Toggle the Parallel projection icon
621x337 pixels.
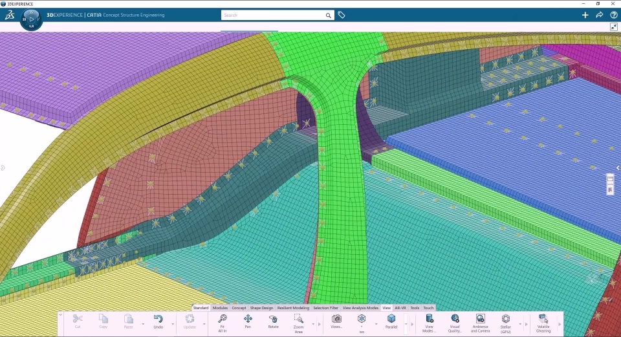pyautogui.click(x=391, y=319)
